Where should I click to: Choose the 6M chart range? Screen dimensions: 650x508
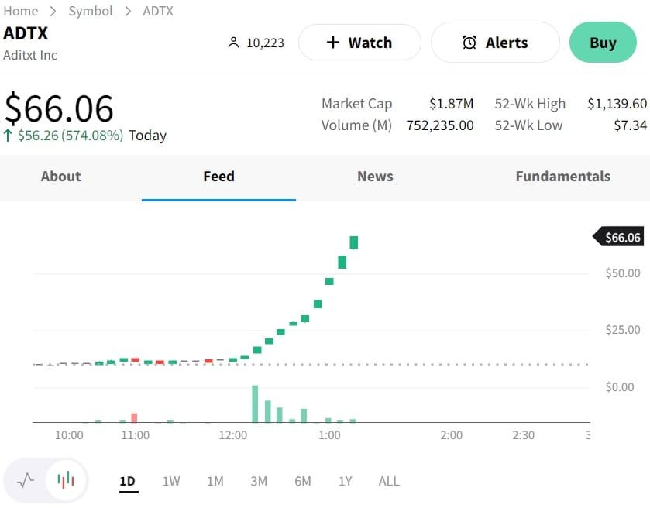point(302,481)
